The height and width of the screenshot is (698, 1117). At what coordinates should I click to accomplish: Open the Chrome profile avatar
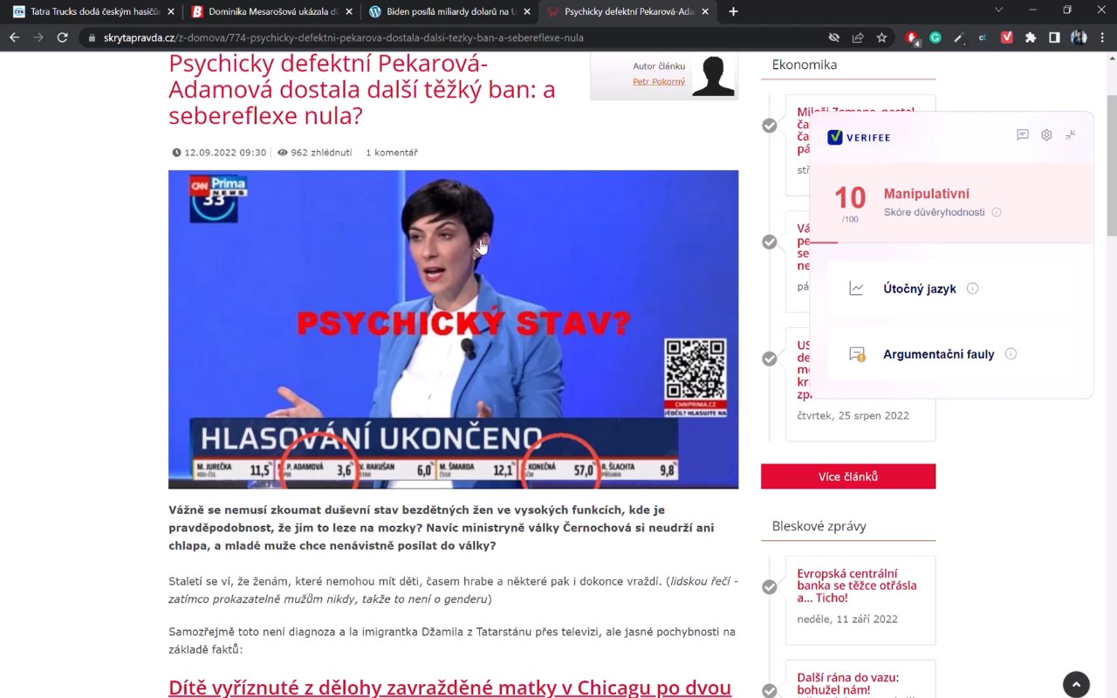(x=1079, y=38)
